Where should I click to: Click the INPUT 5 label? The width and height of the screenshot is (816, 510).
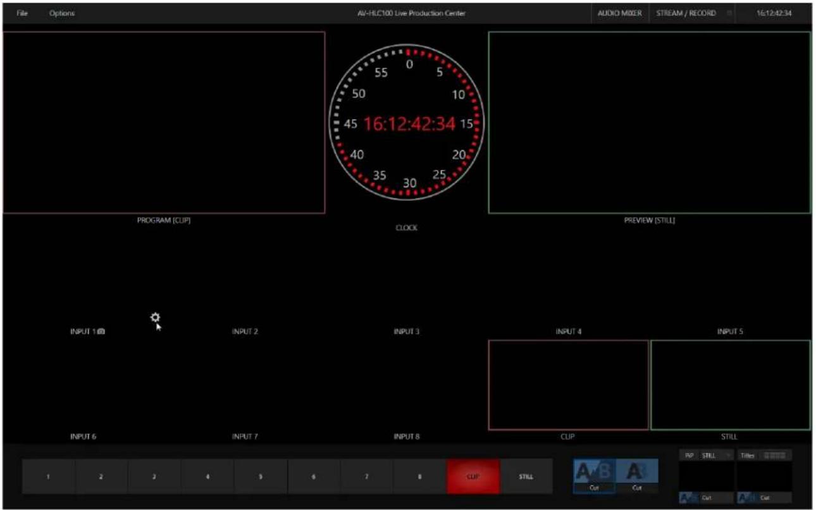pos(730,332)
